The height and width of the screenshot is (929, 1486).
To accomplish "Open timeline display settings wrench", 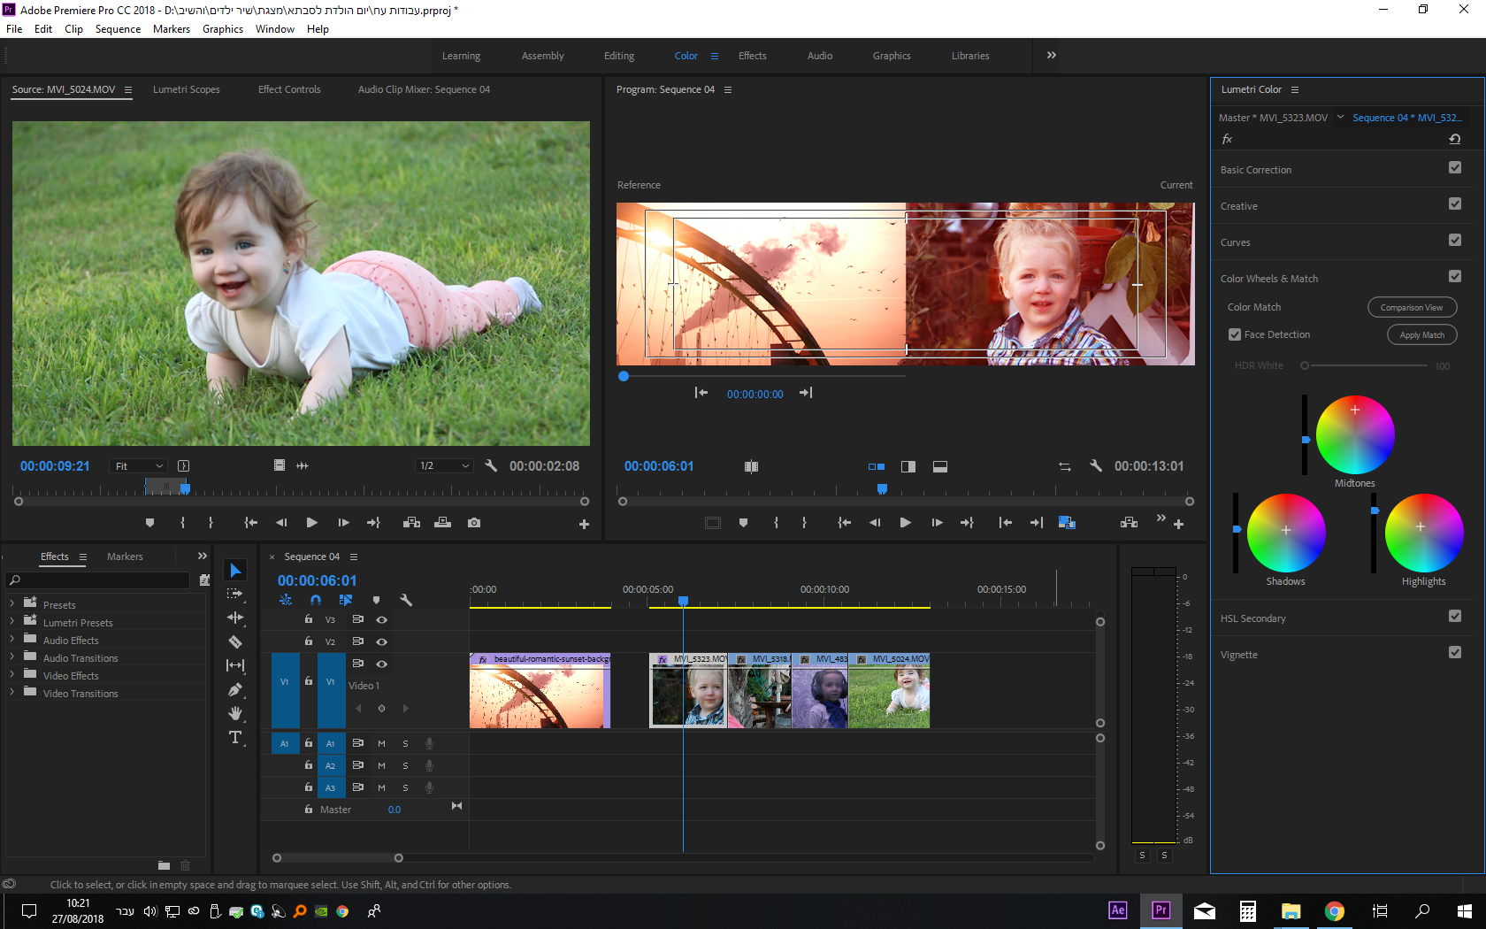I will [406, 600].
